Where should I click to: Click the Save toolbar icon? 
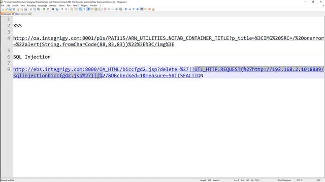tap(10, 9)
